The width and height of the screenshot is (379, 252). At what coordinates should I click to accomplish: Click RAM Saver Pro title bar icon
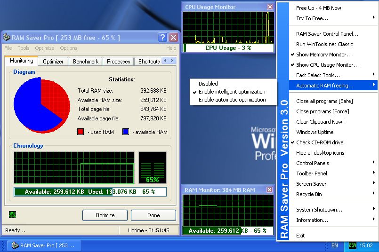pyautogui.click(x=7, y=38)
